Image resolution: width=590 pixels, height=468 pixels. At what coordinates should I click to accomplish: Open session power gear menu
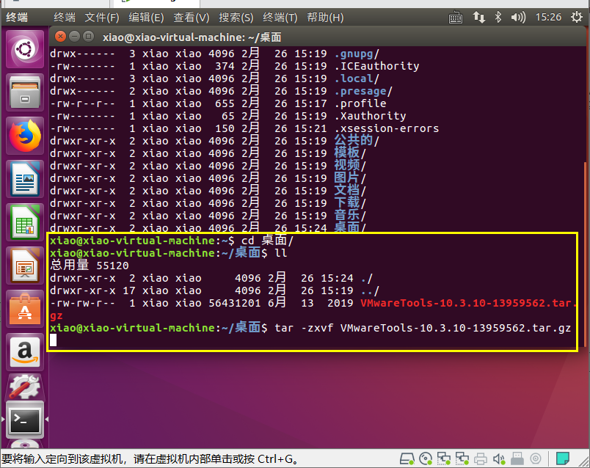tap(577, 18)
